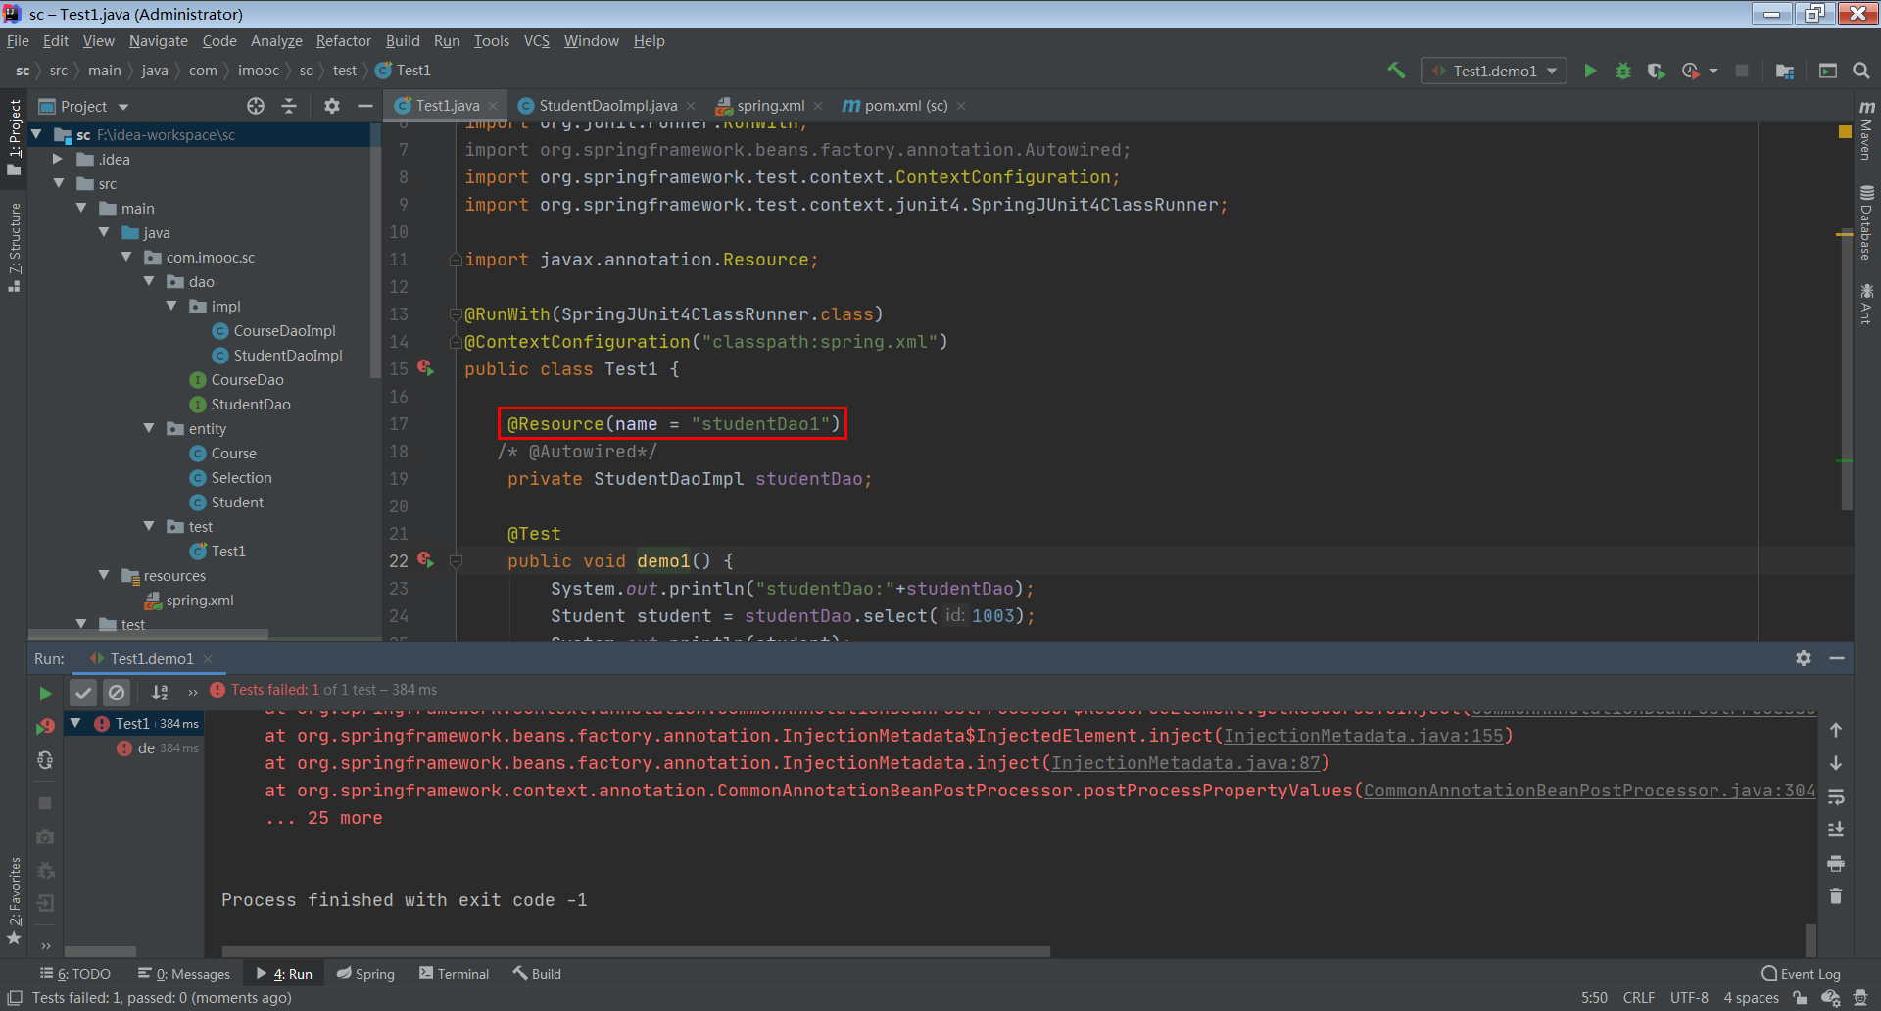
Task: Toggle soft-wrap in console output
Action: (x=1836, y=796)
